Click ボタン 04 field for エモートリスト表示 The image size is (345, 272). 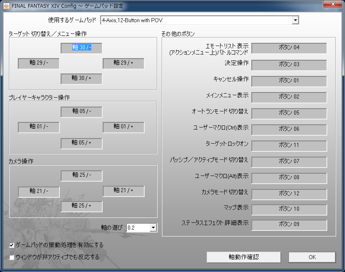coord(289,48)
